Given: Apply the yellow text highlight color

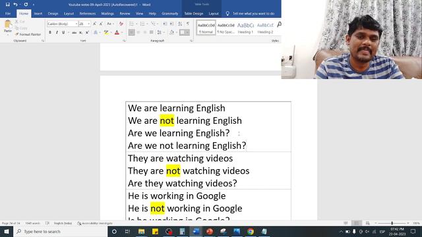Looking at the screenshot, I should 106,32.
